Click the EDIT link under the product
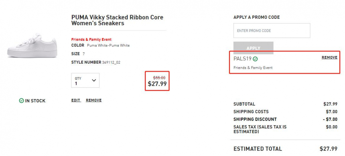 pyautogui.click(x=76, y=100)
